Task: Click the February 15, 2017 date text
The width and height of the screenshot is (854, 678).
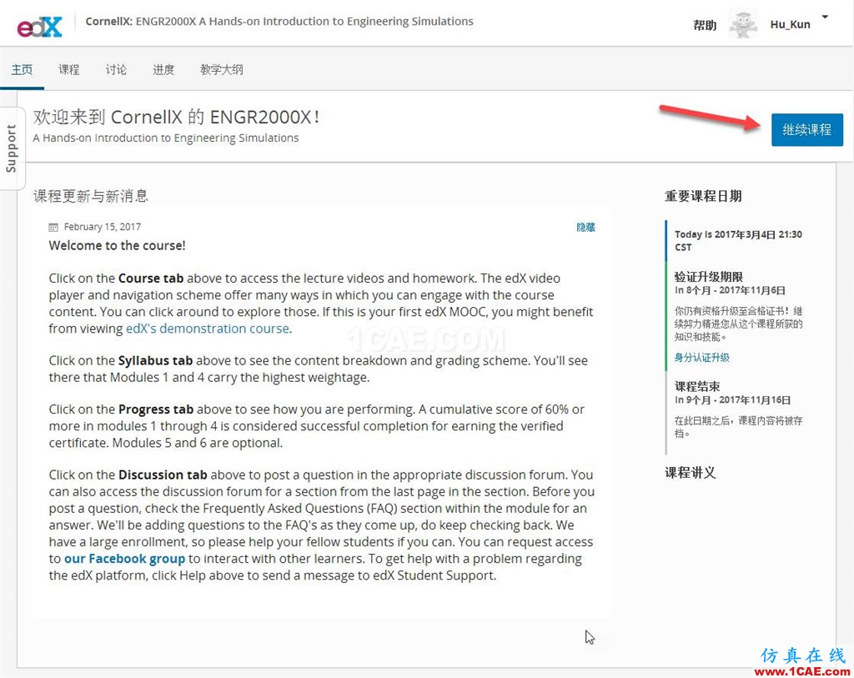Action: (x=103, y=227)
